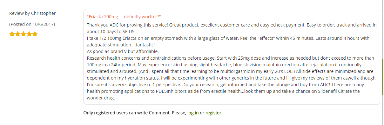Screen dimensions: 384x125
Task: Click the fifth rating star
Action: 35,34
